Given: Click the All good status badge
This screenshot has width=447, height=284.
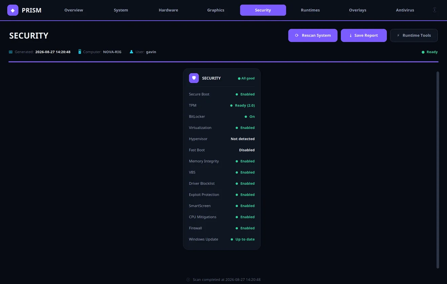Looking at the screenshot, I should point(246,78).
